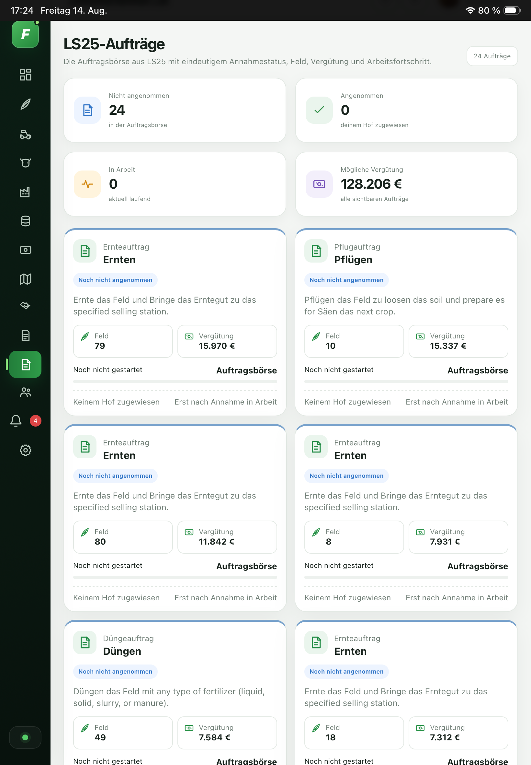Tap the Noch nicht angenommen badge on Pflügen

point(346,280)
